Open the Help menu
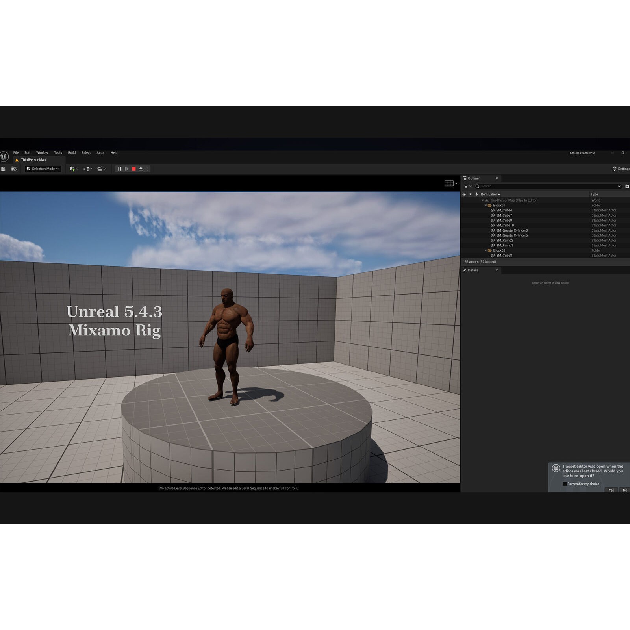This screenshot has height=630, width=630. point(114,153)
